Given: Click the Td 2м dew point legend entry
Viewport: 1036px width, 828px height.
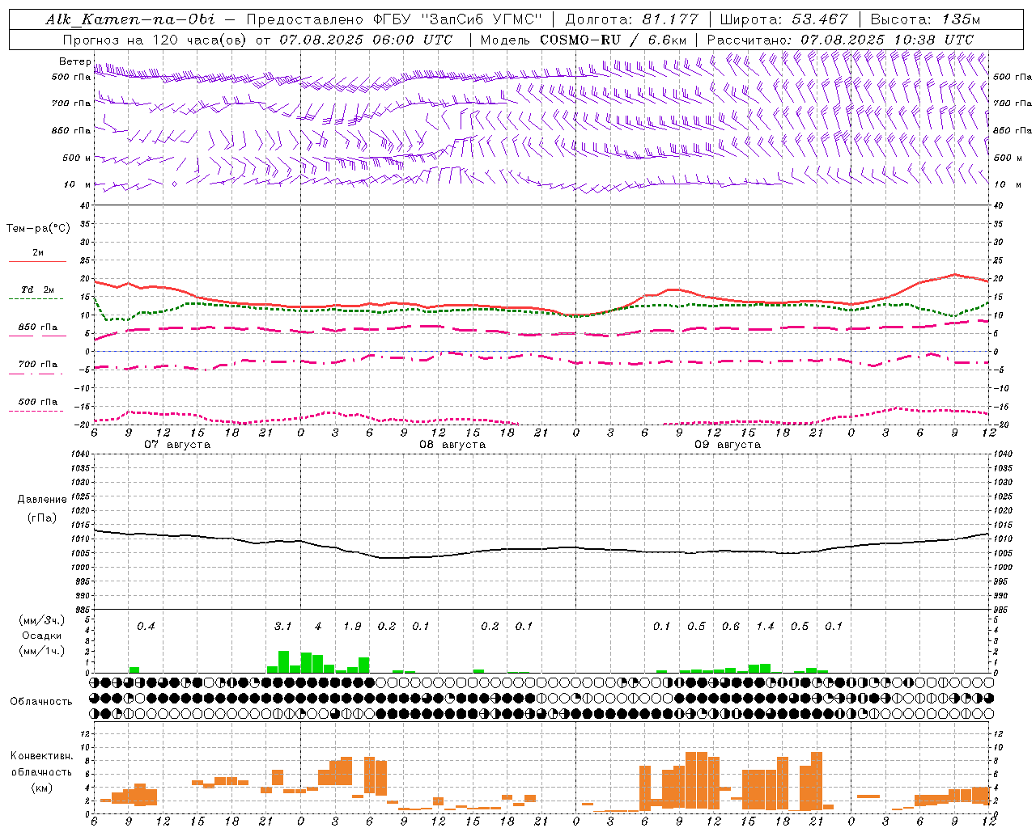Looking at the screenshot, I should click(x=38, y=289).
